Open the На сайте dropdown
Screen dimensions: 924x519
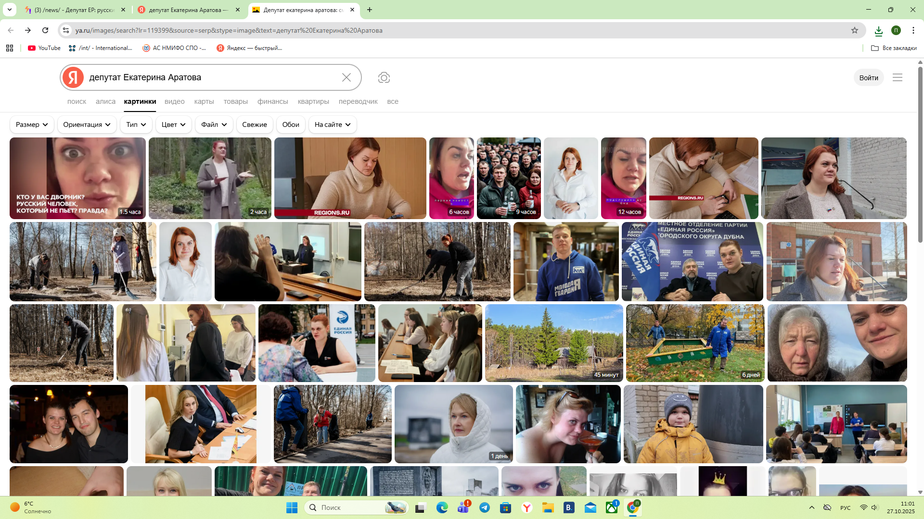click(x=332, y=124)
